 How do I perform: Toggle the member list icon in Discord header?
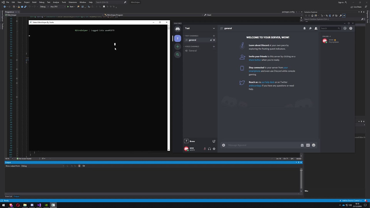(x=316, y=28)
